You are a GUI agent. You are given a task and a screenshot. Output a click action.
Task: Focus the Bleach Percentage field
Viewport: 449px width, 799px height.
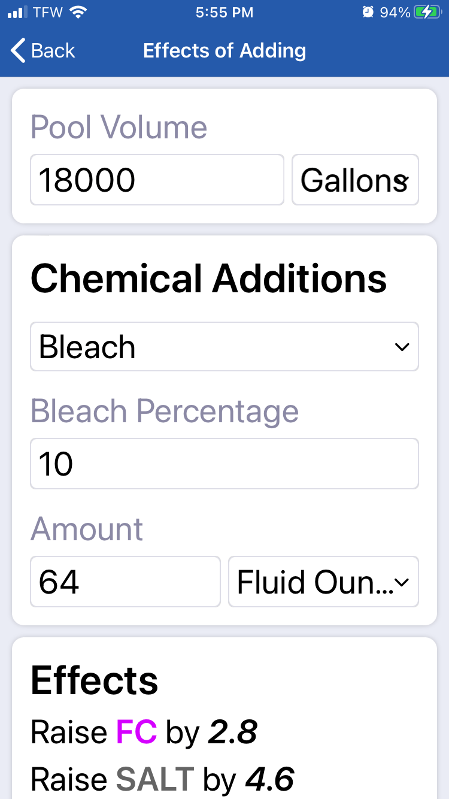tap(224, 464)
